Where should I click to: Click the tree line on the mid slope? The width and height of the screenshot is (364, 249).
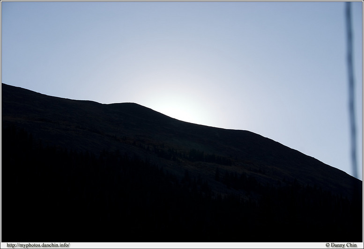[187, 154]
